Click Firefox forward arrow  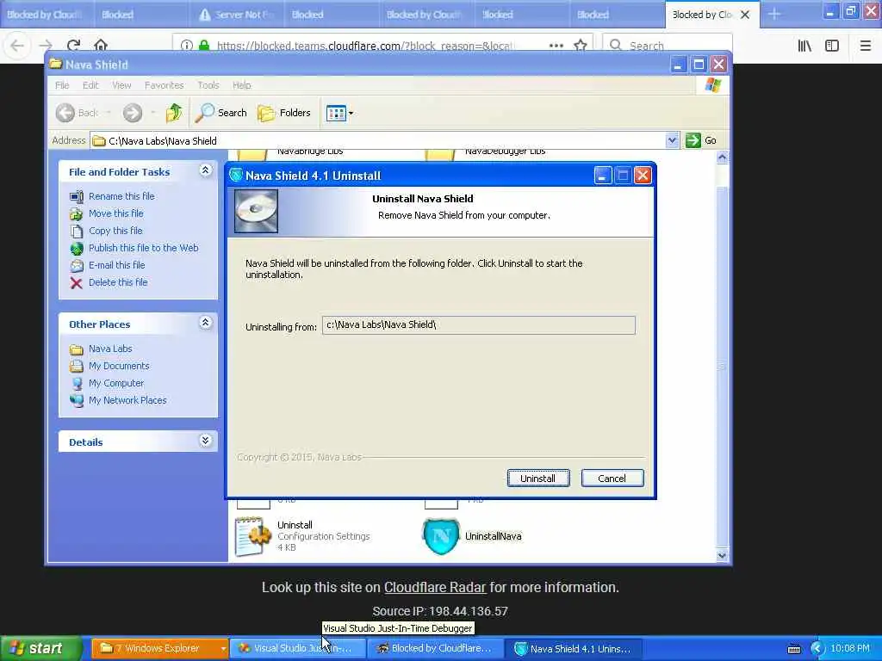pos(46,46)
